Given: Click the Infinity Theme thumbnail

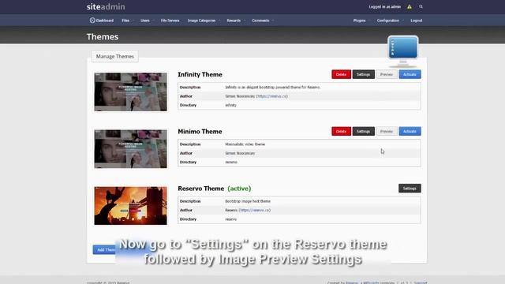Looking at the screenshot, I should 130,92.
